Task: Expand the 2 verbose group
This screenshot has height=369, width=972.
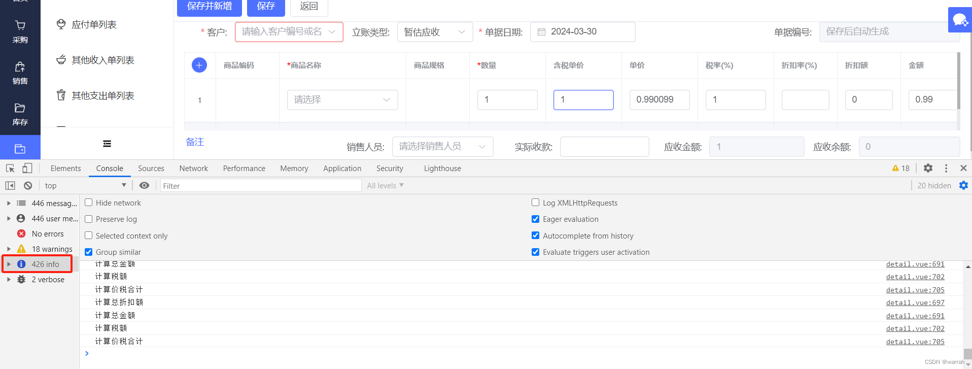Action: click(x=9, y=279)
